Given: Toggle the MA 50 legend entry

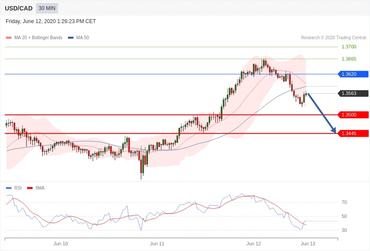Looking at the screenshot, I should click(78, 38).
